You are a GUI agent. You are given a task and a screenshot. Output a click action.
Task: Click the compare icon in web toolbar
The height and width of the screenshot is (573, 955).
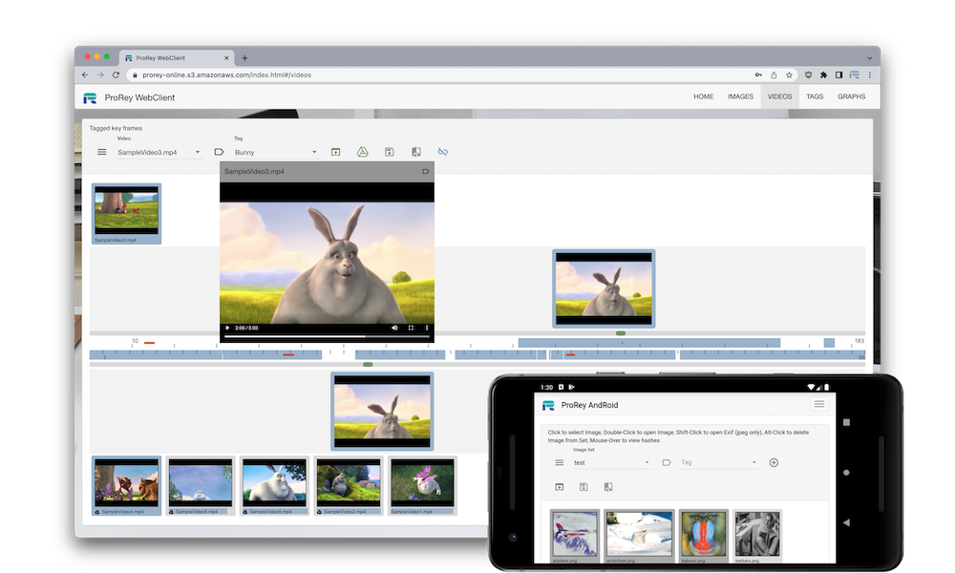click(x=416, y=152)
